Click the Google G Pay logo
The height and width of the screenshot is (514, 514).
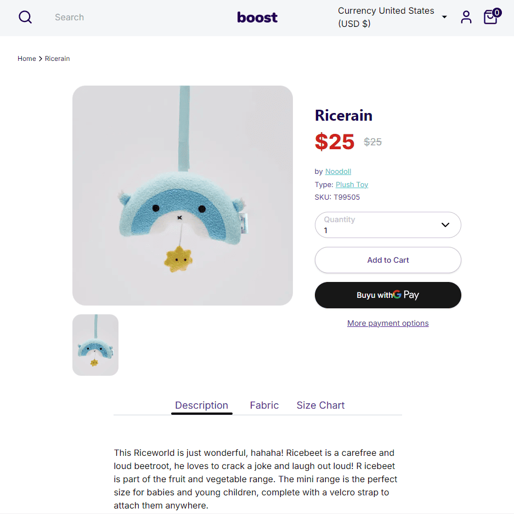click(x=406, y=295)
